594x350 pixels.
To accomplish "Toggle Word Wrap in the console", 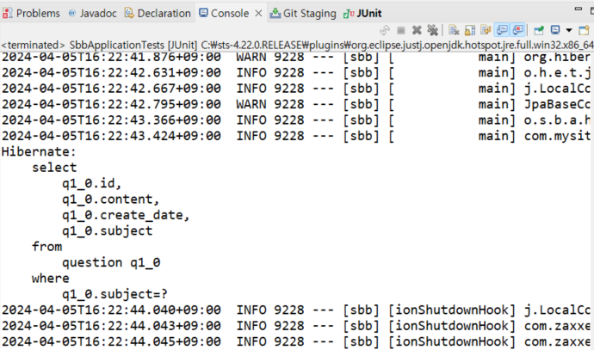I will click(x=486, y=30).
